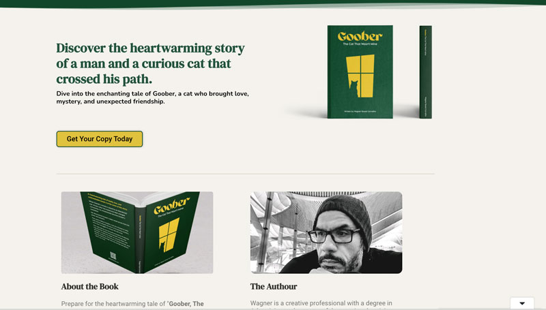Select the headline "Discover the heartwarming story"
The height and width of the screenshot is (310, 546).
point(150,48)
